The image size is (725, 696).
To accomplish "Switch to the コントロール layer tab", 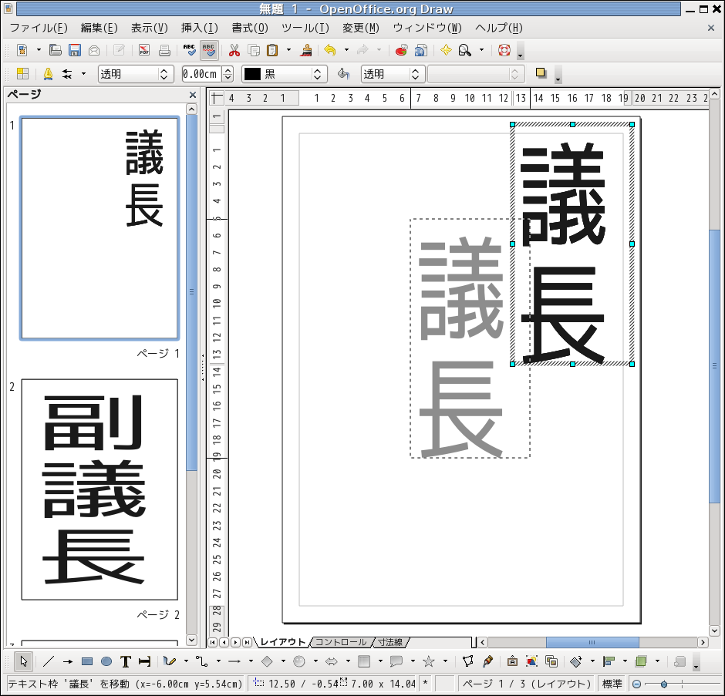I will click(340, 642).
